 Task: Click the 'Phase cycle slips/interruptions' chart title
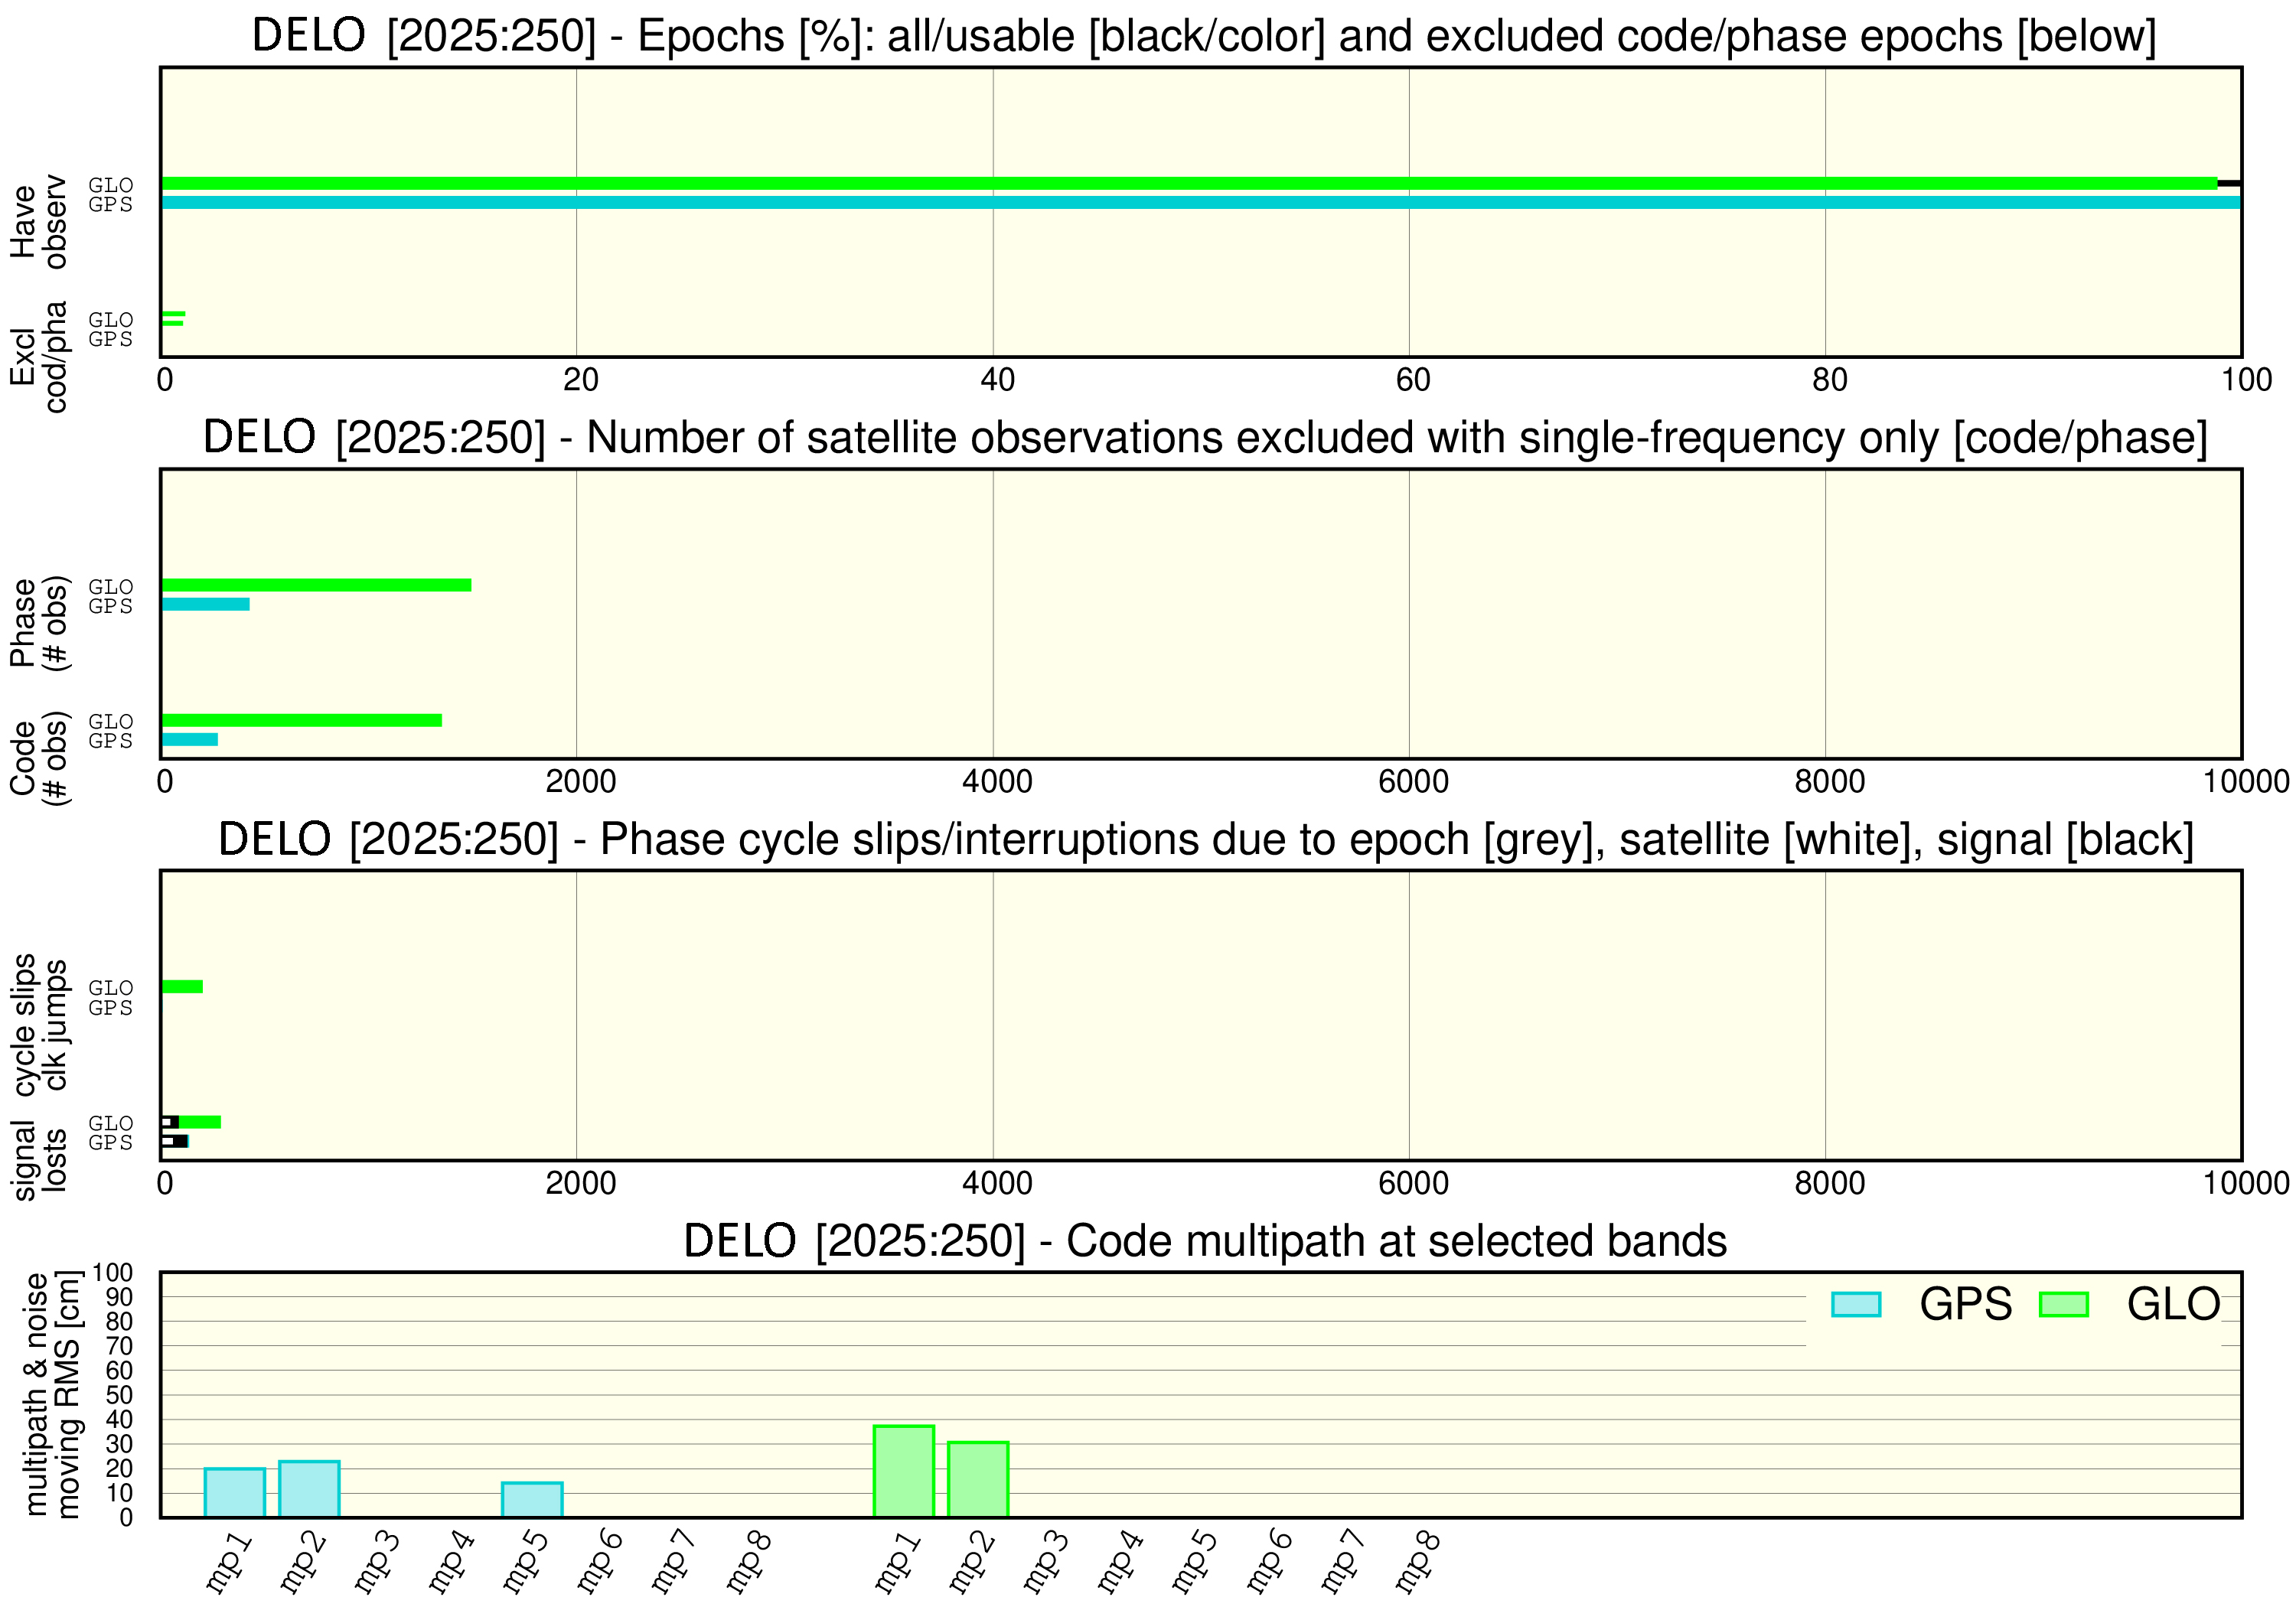tap(1206, 839)
